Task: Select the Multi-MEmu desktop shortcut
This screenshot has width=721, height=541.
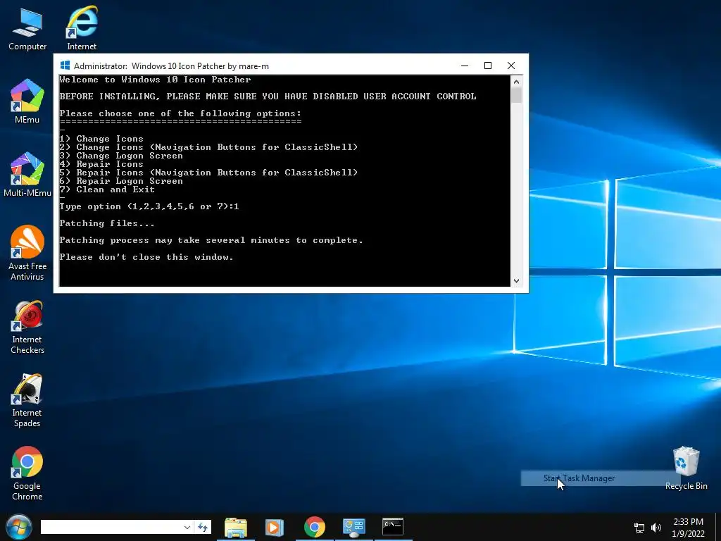Action: point(27,175)
